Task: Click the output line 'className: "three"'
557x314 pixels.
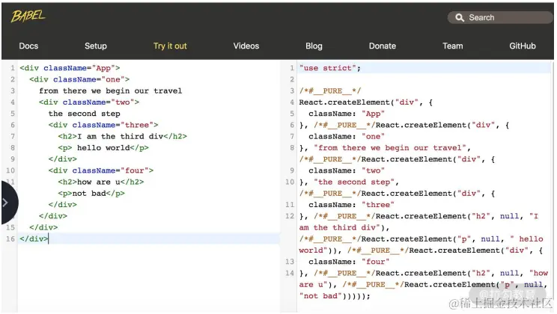Action: 351,205
